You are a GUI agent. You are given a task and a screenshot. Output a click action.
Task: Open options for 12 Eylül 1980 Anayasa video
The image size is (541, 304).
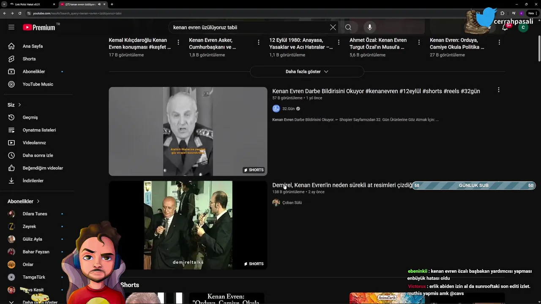[x=339, y=42]
